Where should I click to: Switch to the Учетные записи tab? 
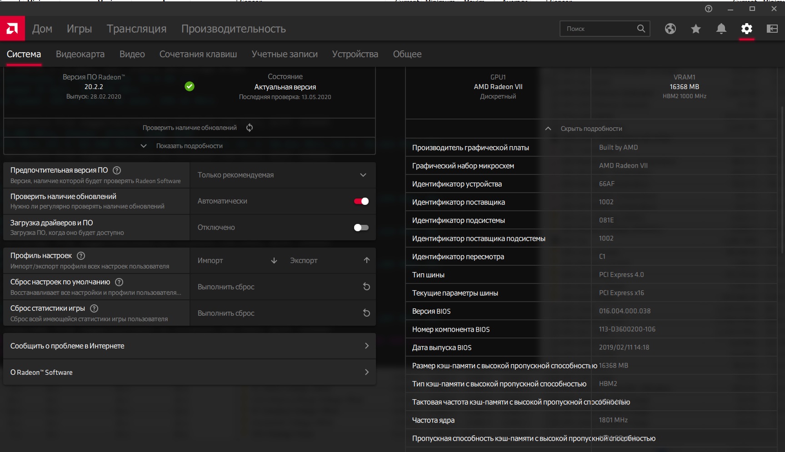click(x=285, y=54)
